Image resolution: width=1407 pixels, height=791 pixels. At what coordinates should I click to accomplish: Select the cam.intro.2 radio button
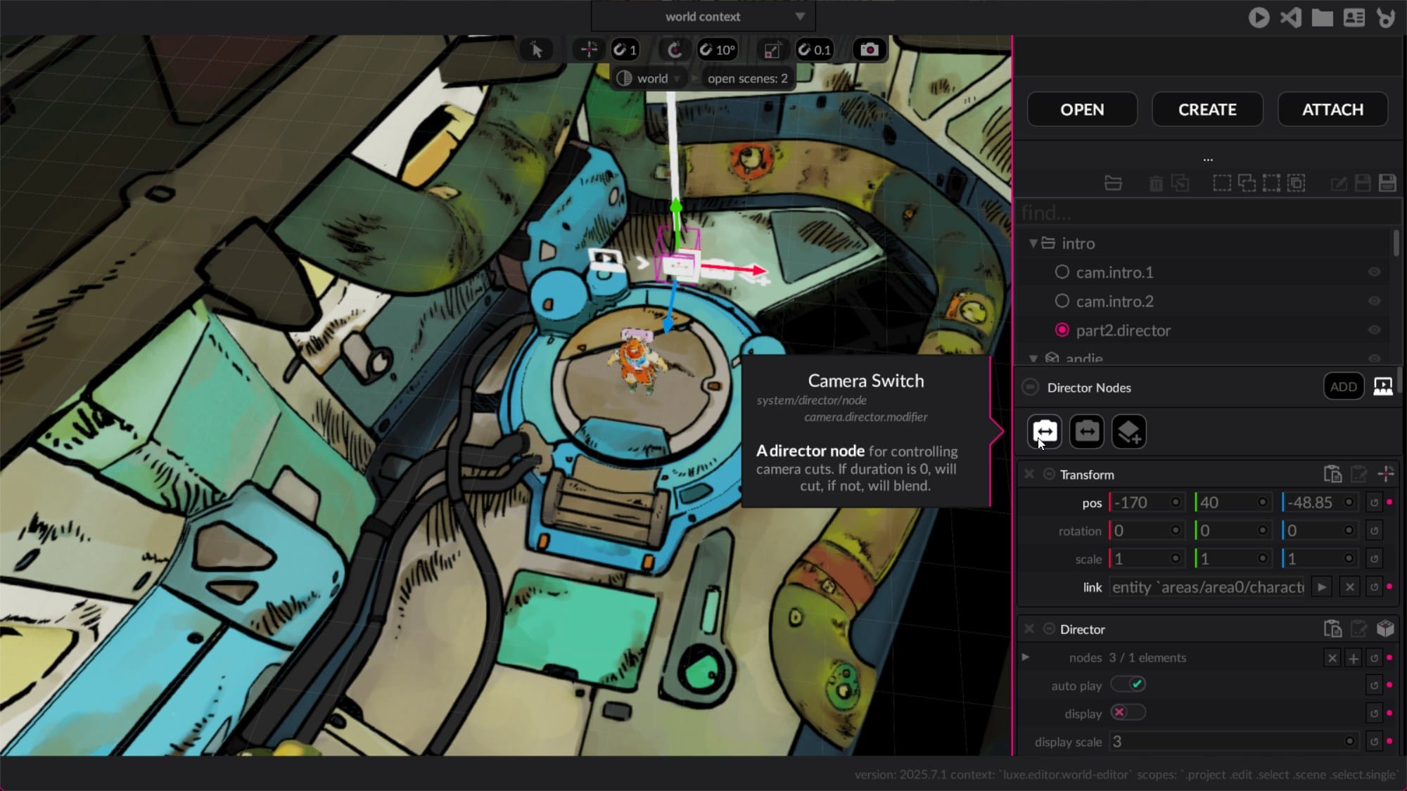pyautogui.click(x=1062, y=301)
